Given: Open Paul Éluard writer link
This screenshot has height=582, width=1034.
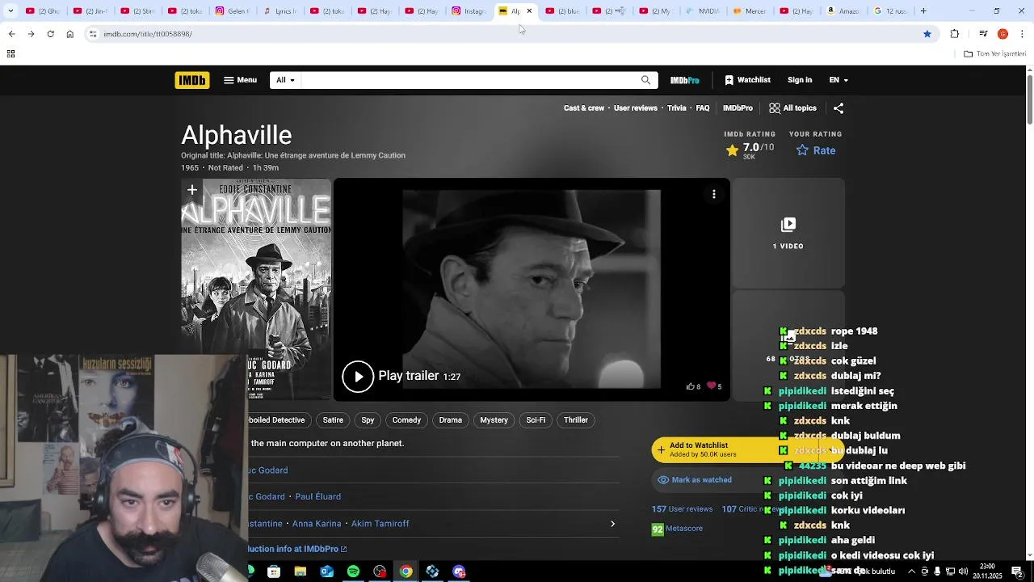Looking at the screenshot, I should point(317,496).
